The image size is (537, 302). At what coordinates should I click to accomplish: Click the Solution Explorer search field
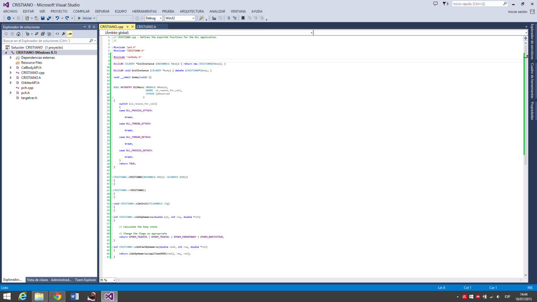[45, 41]
